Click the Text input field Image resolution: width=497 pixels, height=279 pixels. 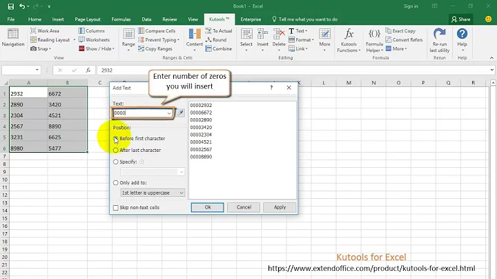(139, 113)
